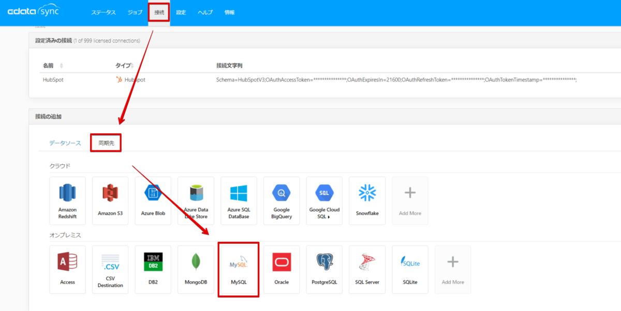Click Add More in the オンプレミス row

[x=453, y=270]
